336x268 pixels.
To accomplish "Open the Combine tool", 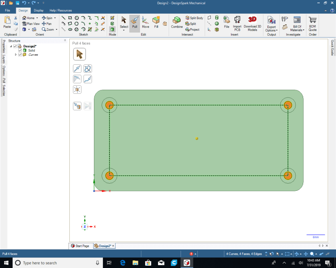I will tap(177, 22).
